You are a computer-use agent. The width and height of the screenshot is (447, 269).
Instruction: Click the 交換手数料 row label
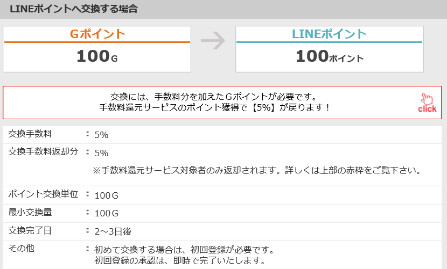[x=30, y=134]
